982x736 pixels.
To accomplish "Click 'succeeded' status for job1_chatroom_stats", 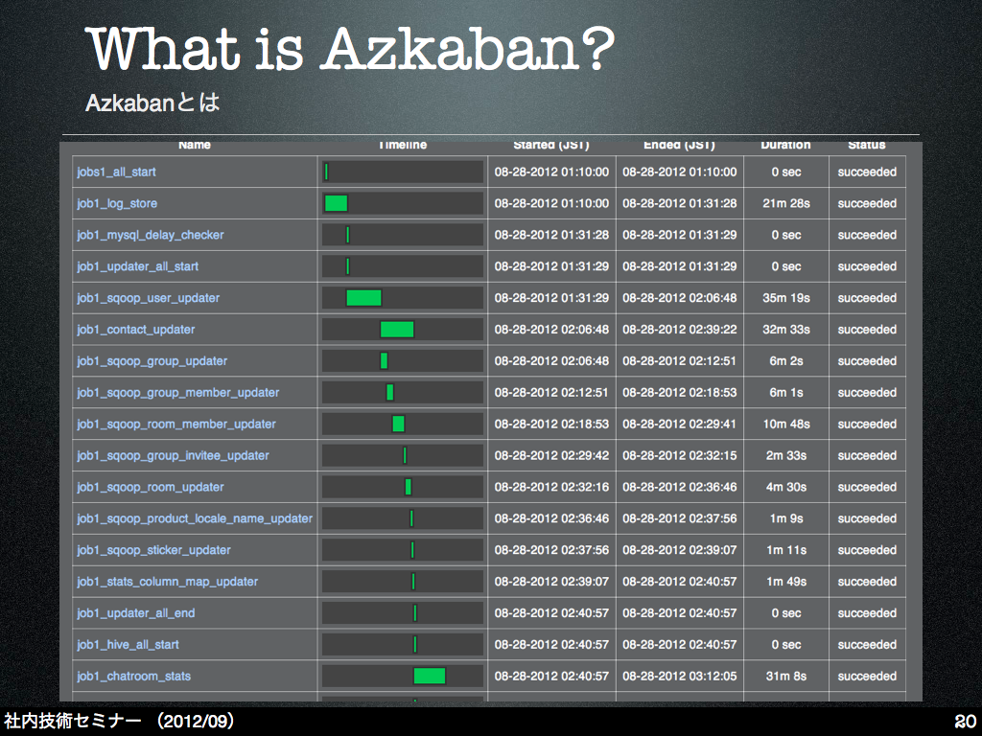I will [867, 676].
